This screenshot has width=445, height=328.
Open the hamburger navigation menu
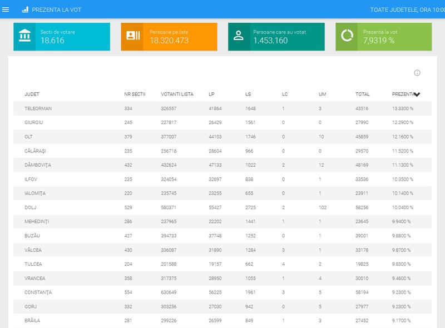[x=6, y=9]
